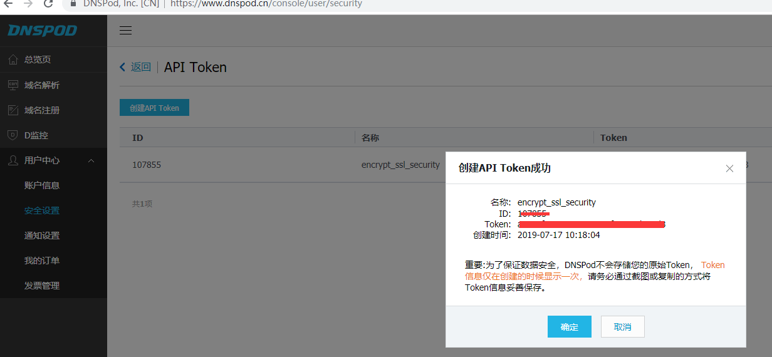This screenshot has width=772, height=357.
Task: Click the 取消 cancel button
Action: tap(623, 327)
